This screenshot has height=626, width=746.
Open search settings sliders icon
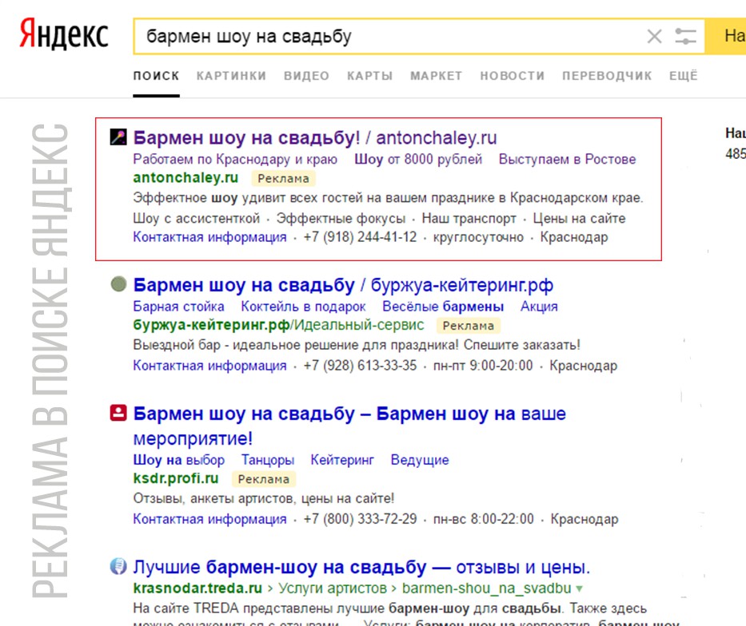pos(685,36)
